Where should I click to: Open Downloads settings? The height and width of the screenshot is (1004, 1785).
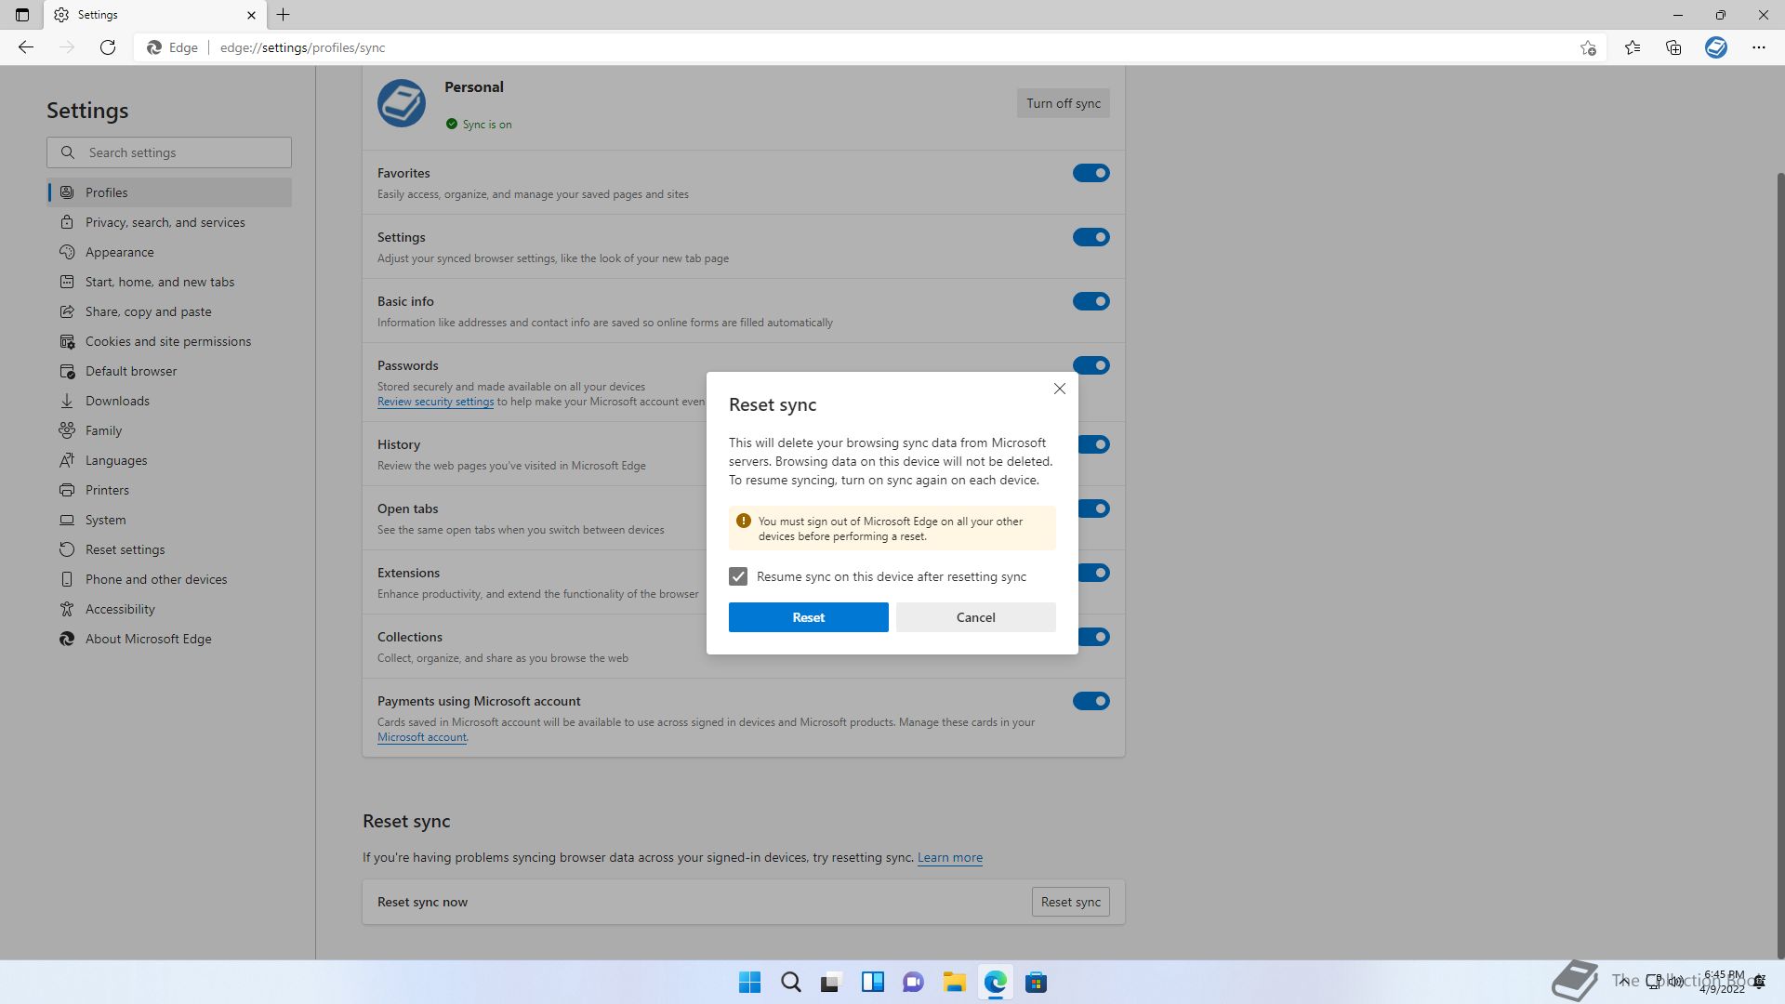pyautogui.click(x=169, y=401)
